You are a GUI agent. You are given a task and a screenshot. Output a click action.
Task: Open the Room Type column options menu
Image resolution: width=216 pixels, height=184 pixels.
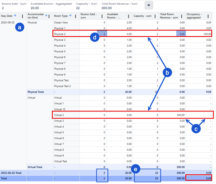tap(75, 16)
